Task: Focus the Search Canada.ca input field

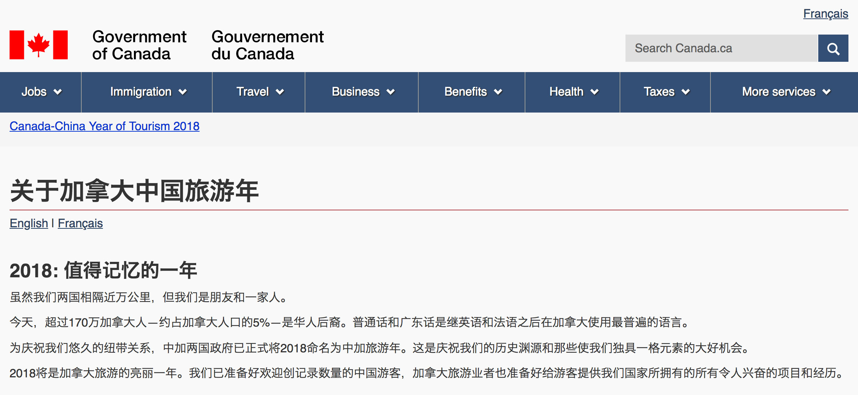Action: pyautogui.click(x=721, y=49)
